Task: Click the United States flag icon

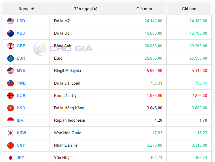Action: tap(11, 21)
